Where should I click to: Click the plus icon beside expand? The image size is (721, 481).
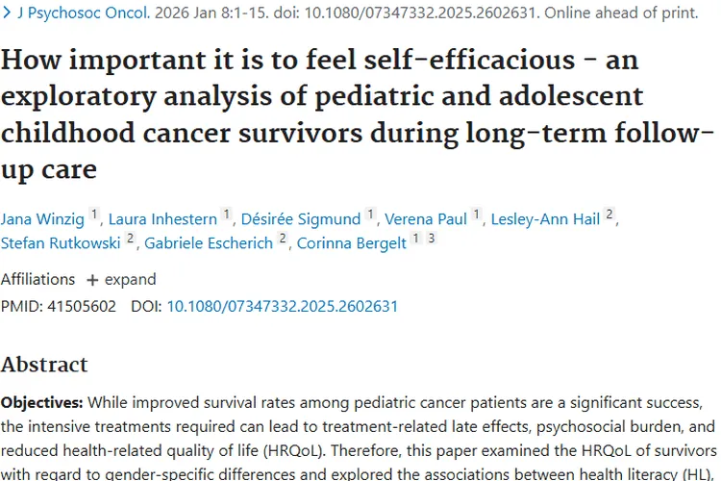coord(92,280)
